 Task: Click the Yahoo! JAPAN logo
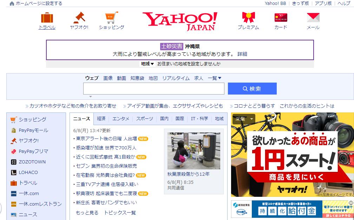click(180, 20)
